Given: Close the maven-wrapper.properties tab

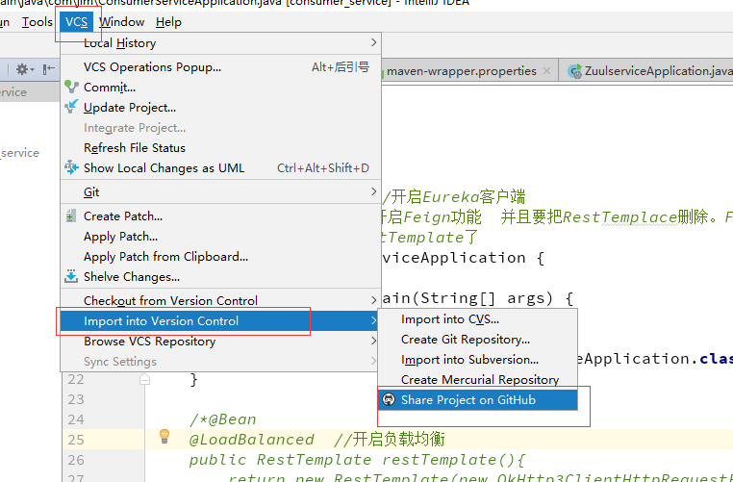Looking at the screenshot, I should coord(546,71).
